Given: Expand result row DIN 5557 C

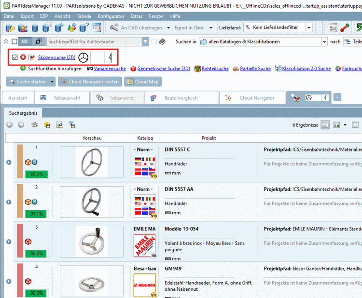Looking at the screenshot, I should [9, 163].
